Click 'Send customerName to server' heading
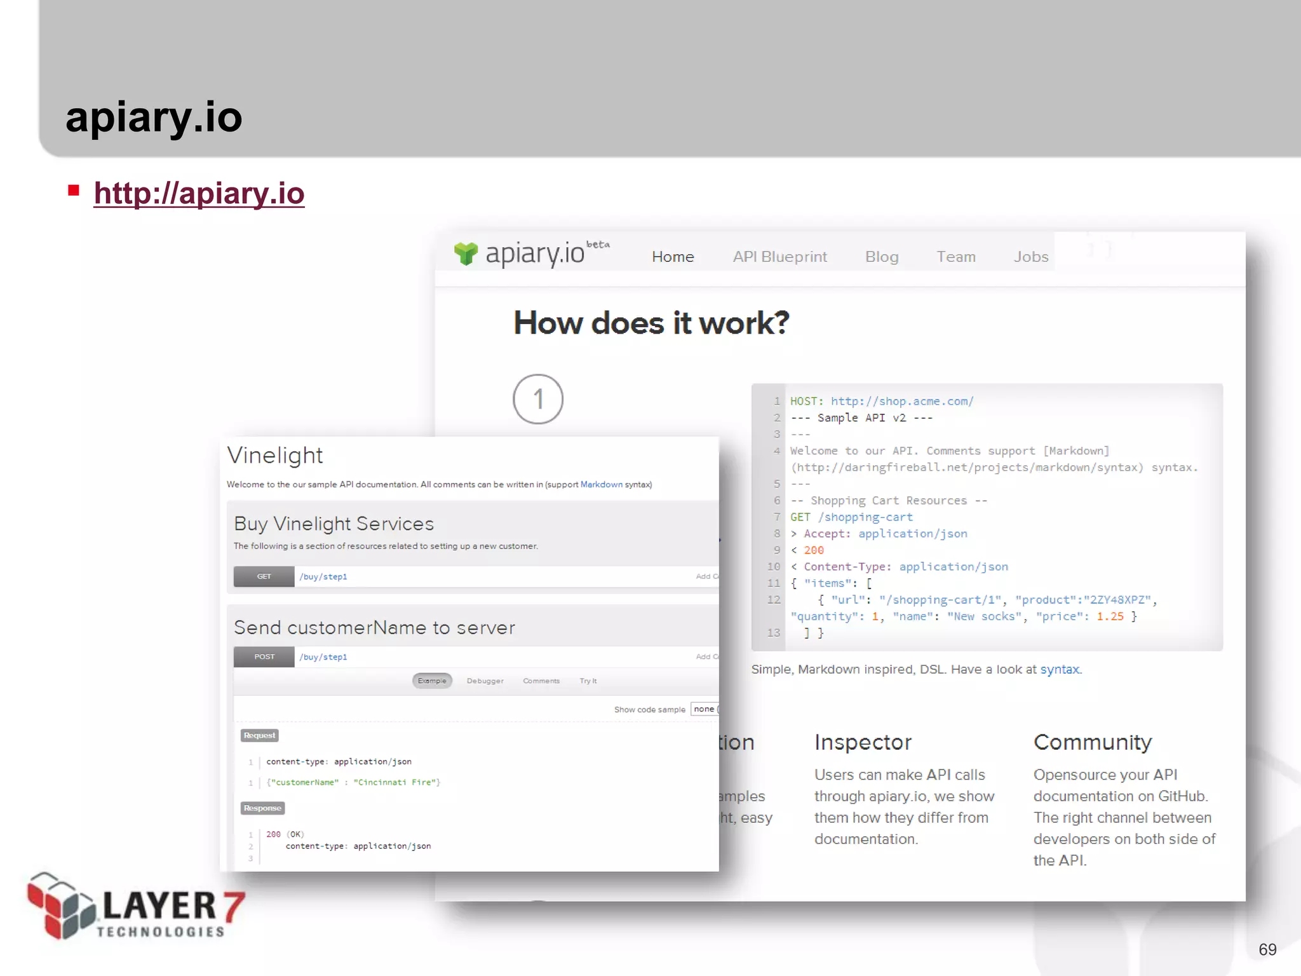Screen dimensions: 1301x976 (374, 628)
